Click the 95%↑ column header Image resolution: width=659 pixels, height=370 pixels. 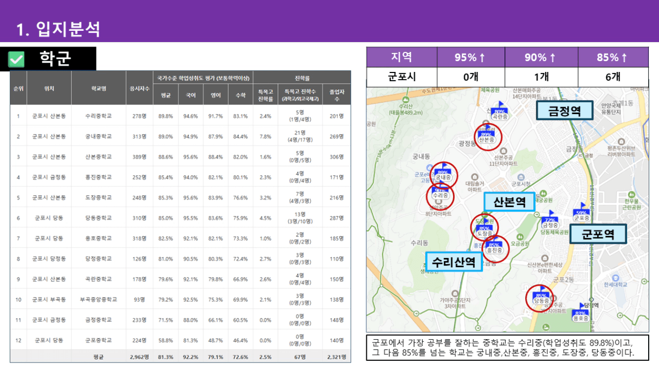[x=470, y=57]
